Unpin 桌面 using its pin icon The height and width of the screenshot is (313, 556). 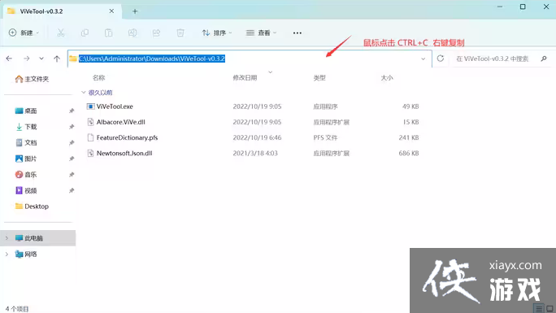click(72, 111)
